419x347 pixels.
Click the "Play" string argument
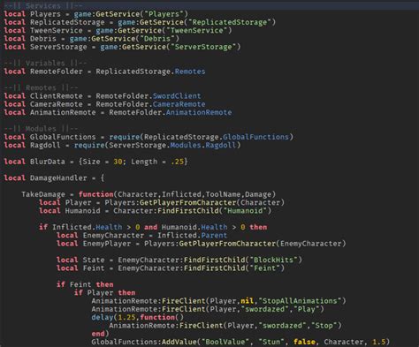click(x=307, y=309)
